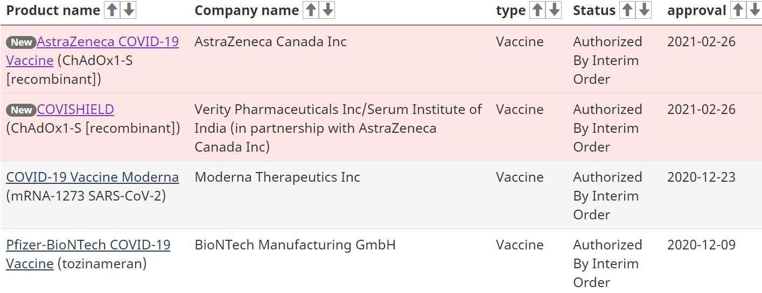Open the COVISHIELD product link
This screenshot has height=293, width=762.
click(75, 110)
